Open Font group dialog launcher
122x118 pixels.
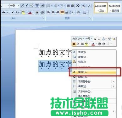pyautogui.click(x=43, y=18)
